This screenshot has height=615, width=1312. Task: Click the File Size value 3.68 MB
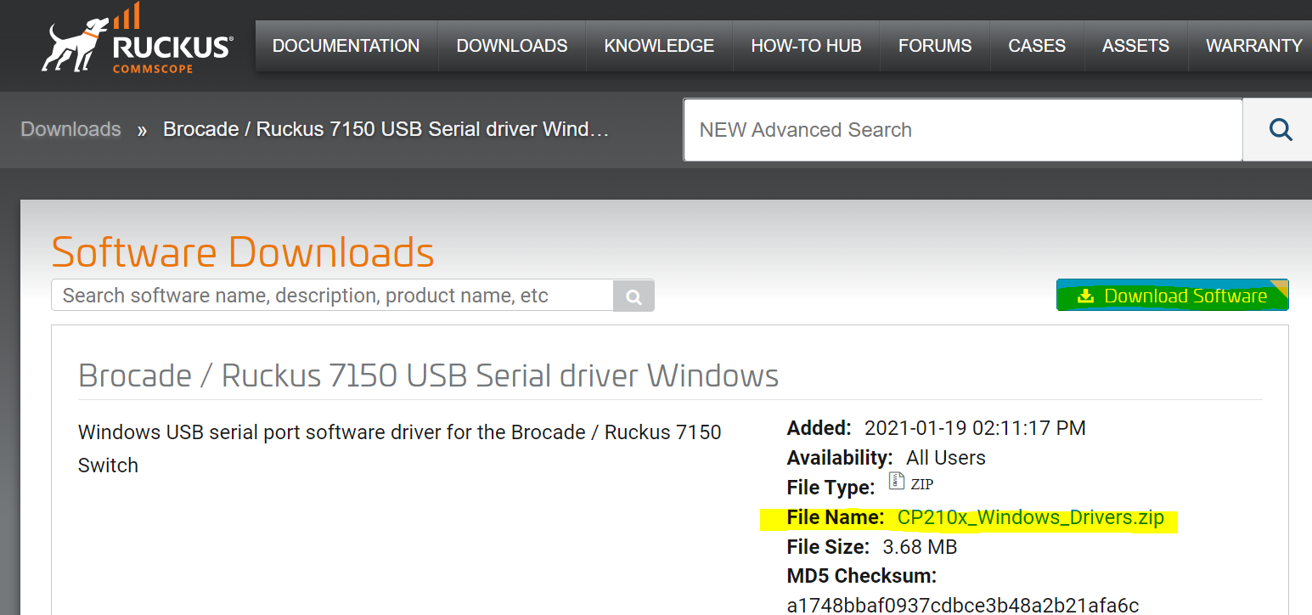(920, 547)
